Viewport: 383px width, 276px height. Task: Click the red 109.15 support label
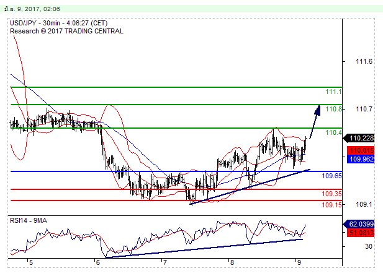331,205
